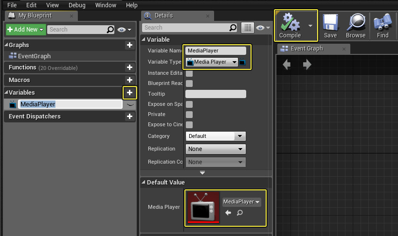Open the Replication None dropdown

pyautogui.click(x=216, y=149)
